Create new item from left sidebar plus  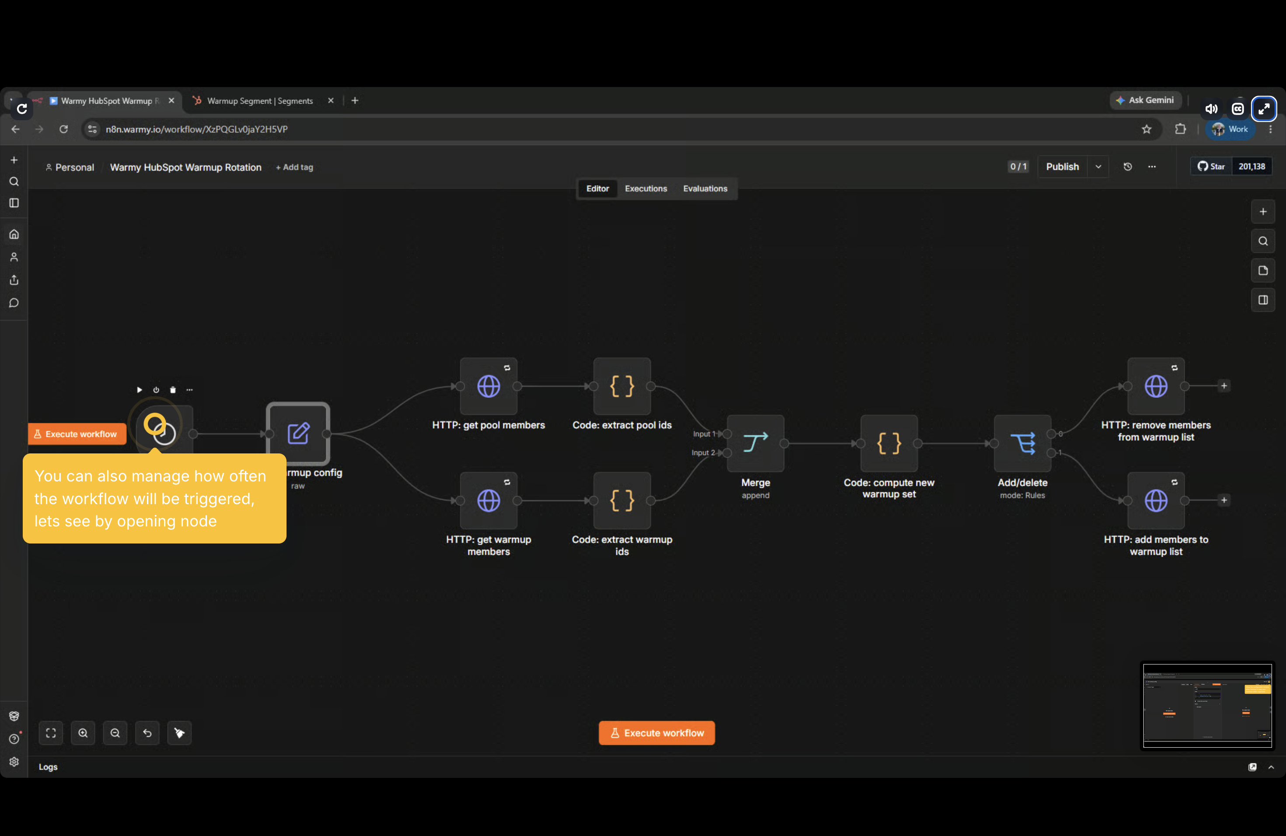click(14, 160)
